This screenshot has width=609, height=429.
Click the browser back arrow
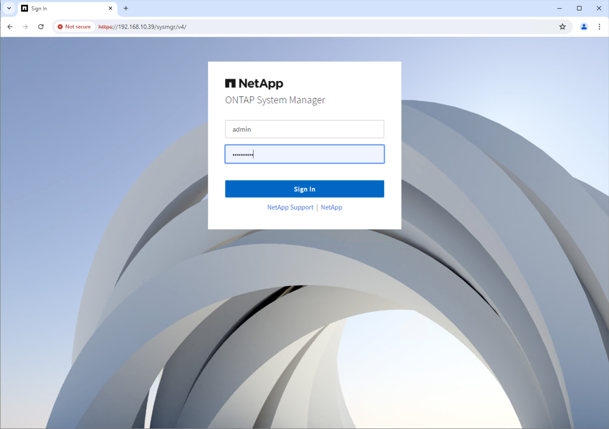pyautogui.click(x=10, y=27)
